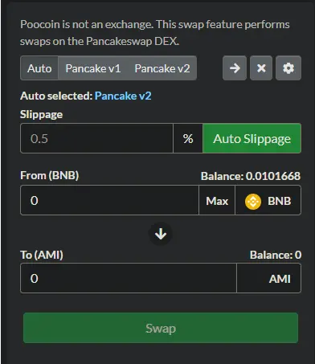
Task: Click the down arrow swap direction icon
Action: tap(161, 234)
